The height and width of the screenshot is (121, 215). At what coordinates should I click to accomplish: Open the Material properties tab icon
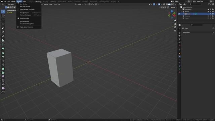pyautogui.click(x=179, y=72)
